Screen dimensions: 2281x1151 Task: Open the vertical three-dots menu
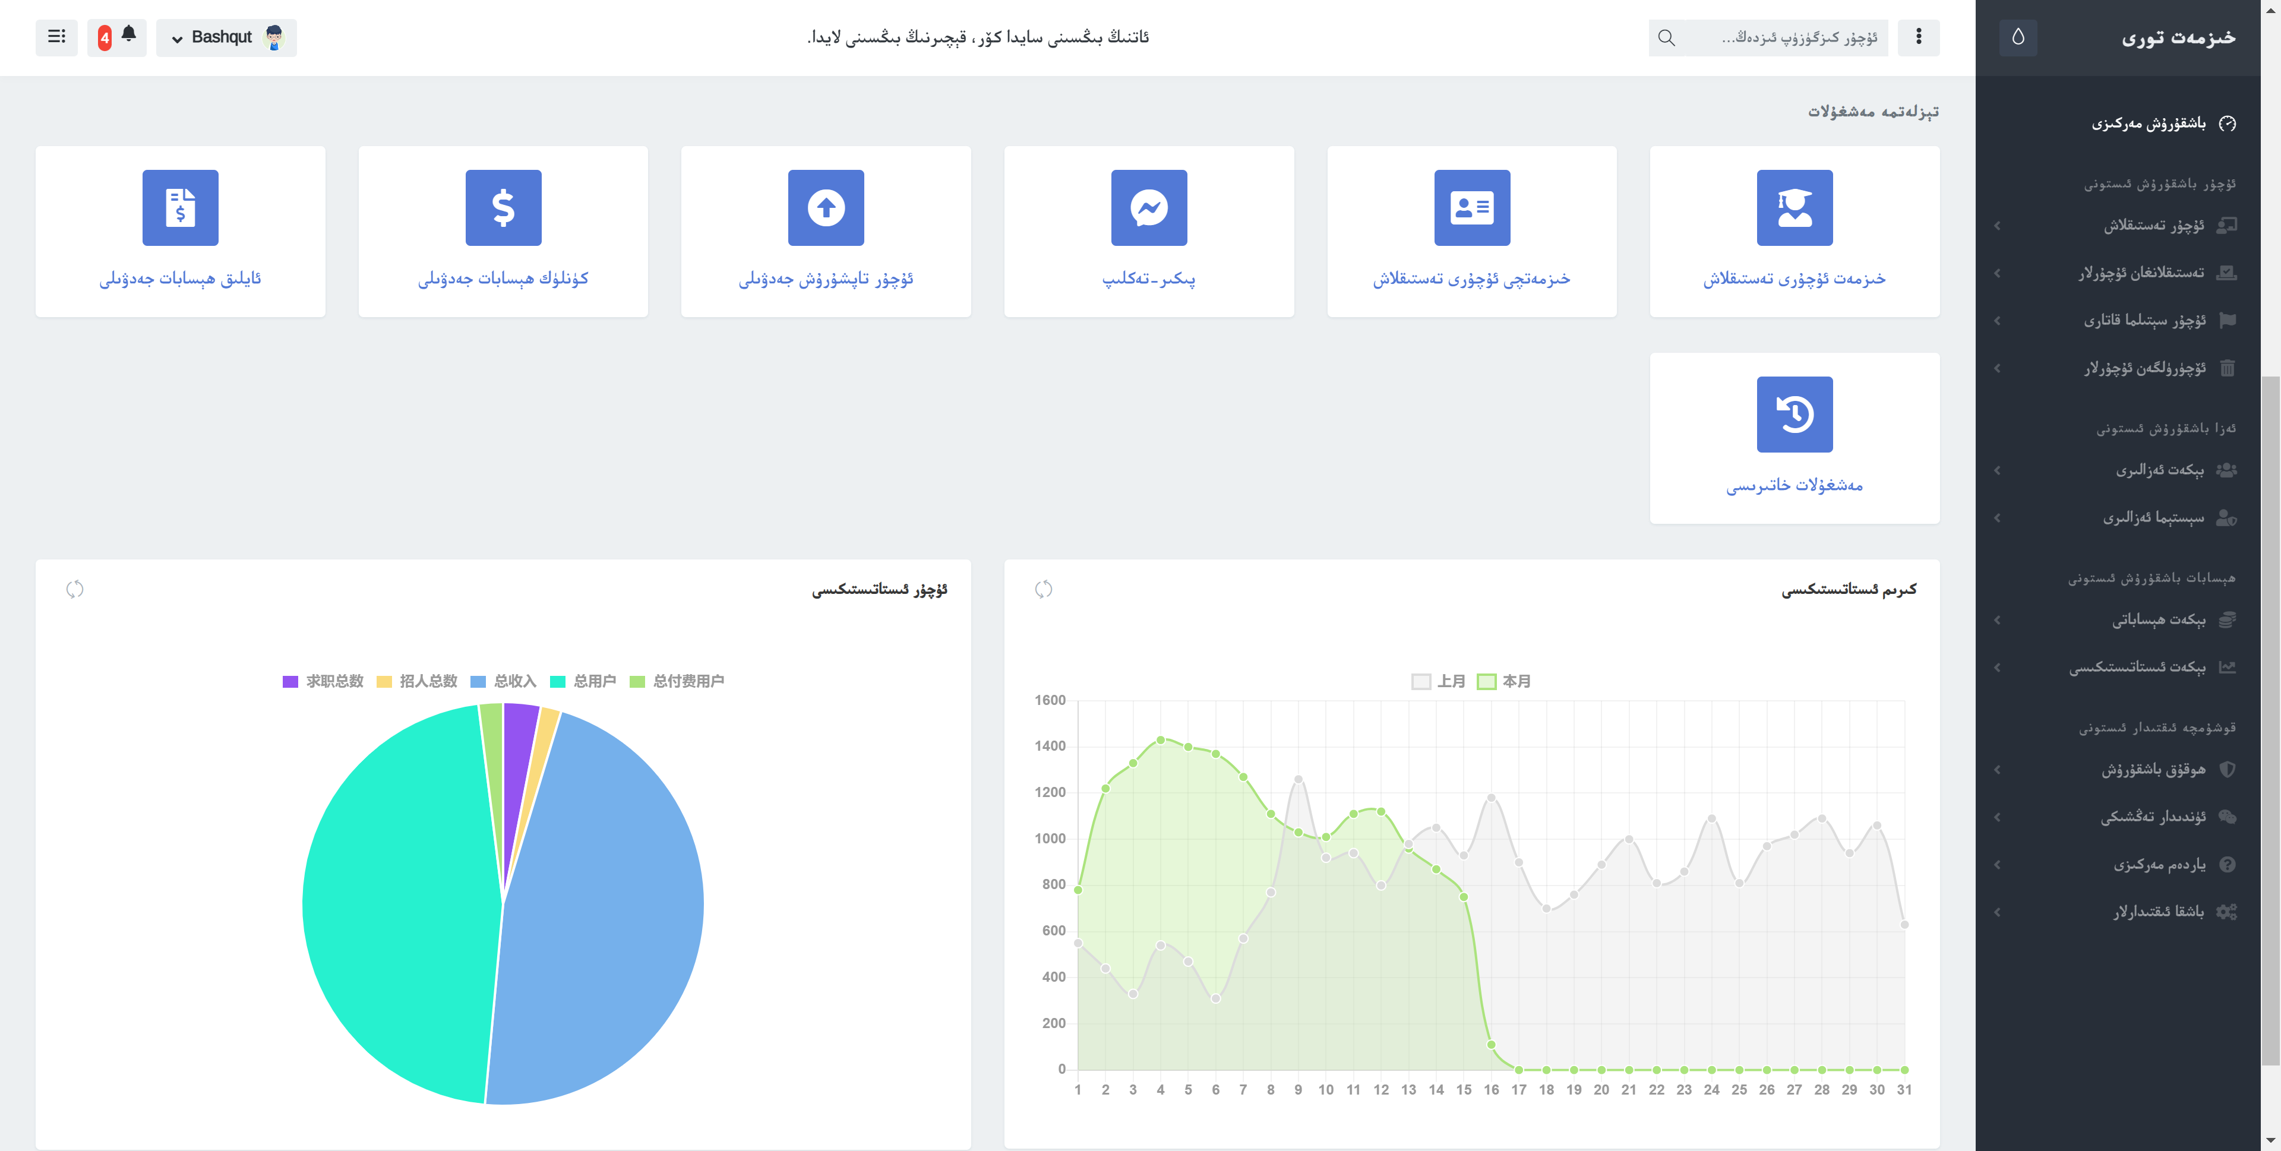click(x=1919, y=37)
